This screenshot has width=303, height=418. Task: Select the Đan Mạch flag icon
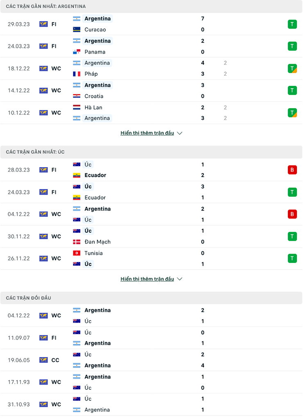pos(77,242)
